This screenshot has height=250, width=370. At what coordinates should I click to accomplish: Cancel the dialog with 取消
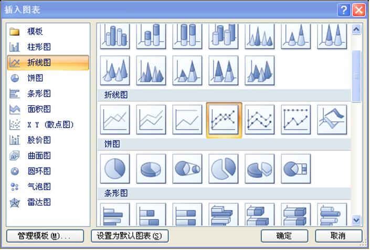tap(339, 236)
